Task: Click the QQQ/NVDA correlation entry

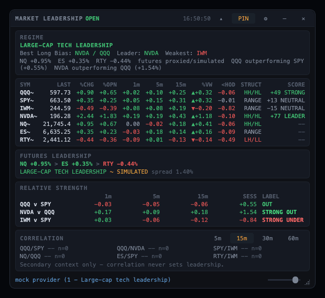Action: (143, 248)
